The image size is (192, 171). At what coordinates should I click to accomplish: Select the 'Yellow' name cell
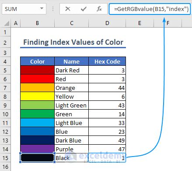click(71, 96)
